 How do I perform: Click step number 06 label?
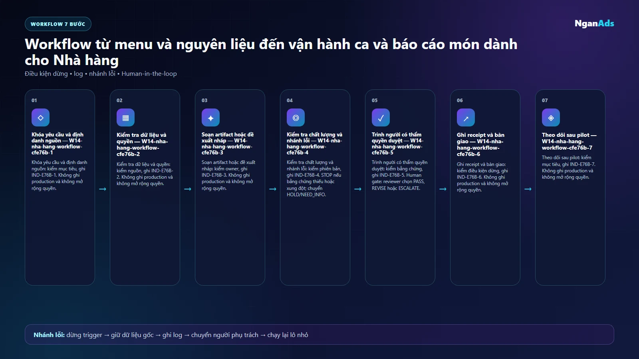(x=460, y=100)
